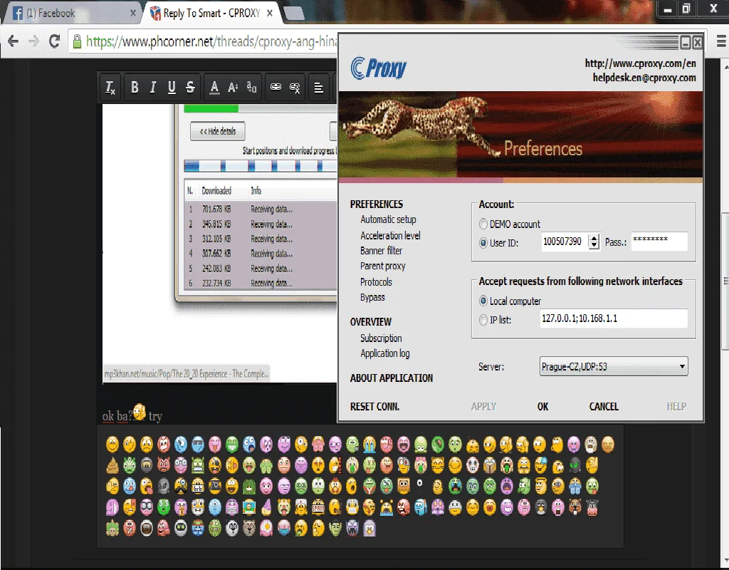Open the cproxy.com/en link
Image resolution: width=729 pixels, height=570 pixels.
click(640, 63)
